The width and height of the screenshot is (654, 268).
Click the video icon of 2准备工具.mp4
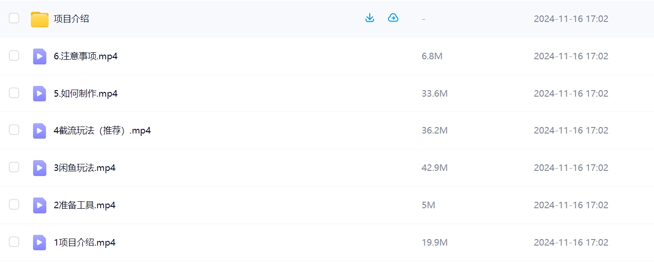[x=40, y=205]
